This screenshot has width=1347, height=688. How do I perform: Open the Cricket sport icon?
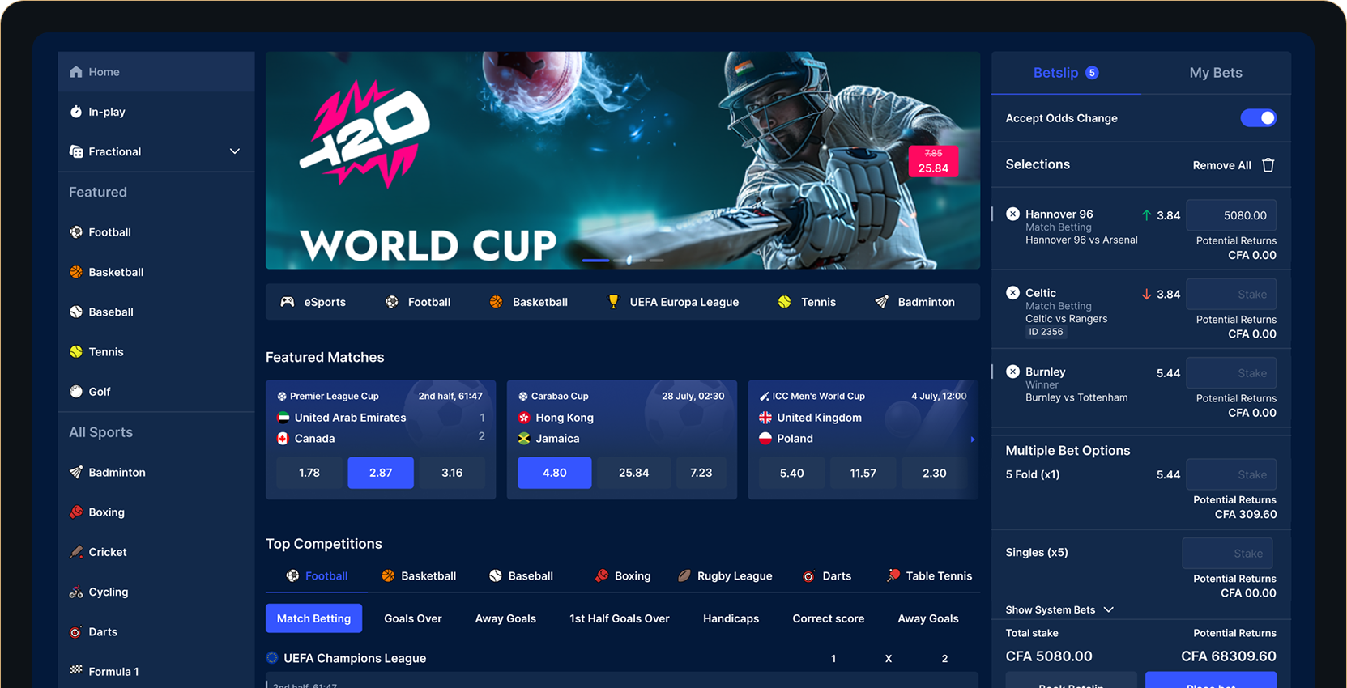click(76, 552)
